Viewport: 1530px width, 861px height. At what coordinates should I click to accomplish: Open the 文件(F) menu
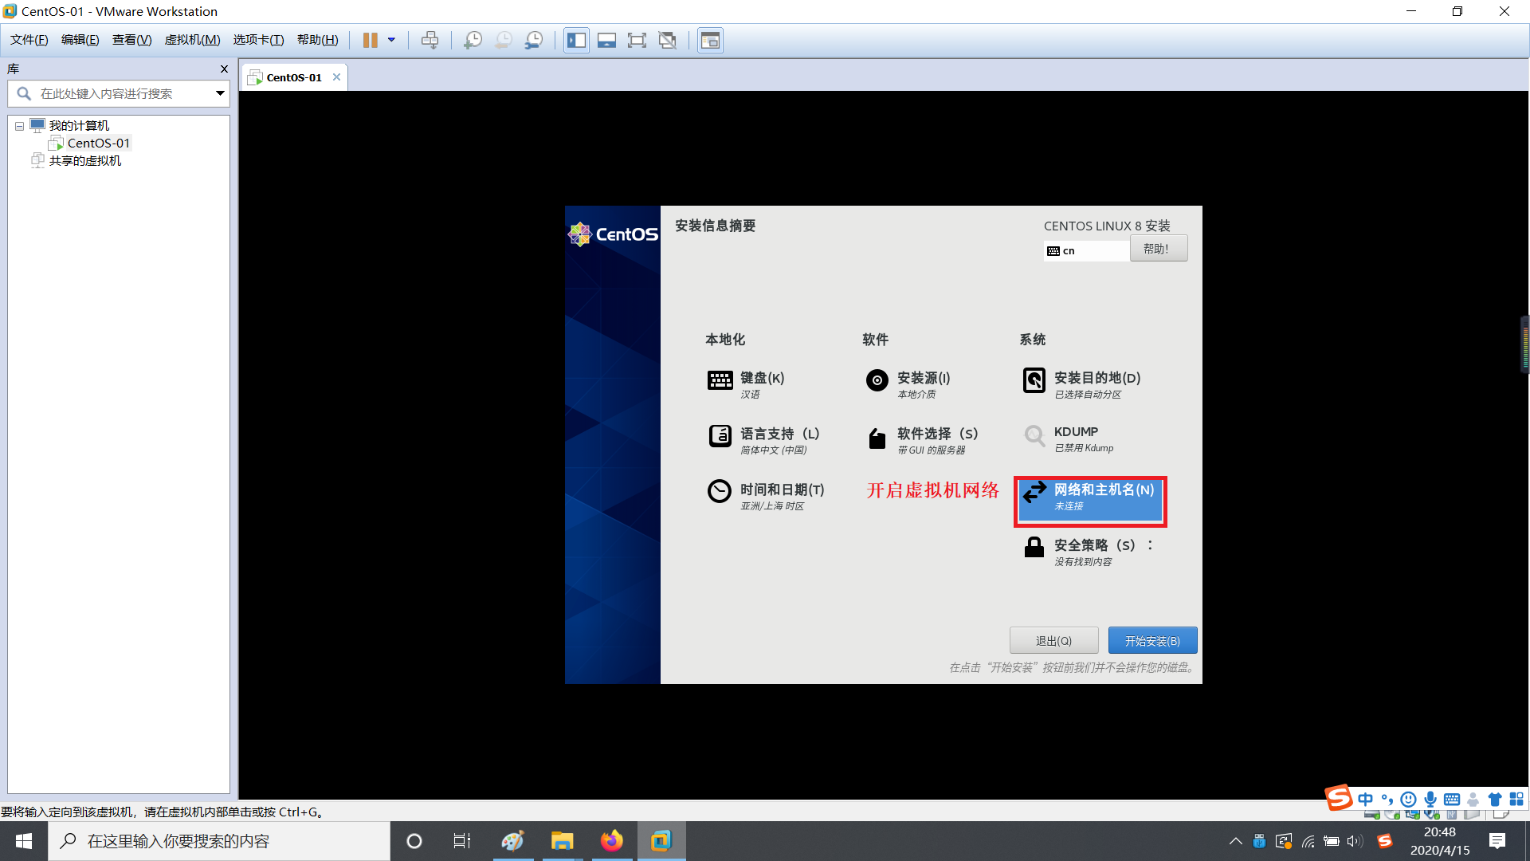29,40
